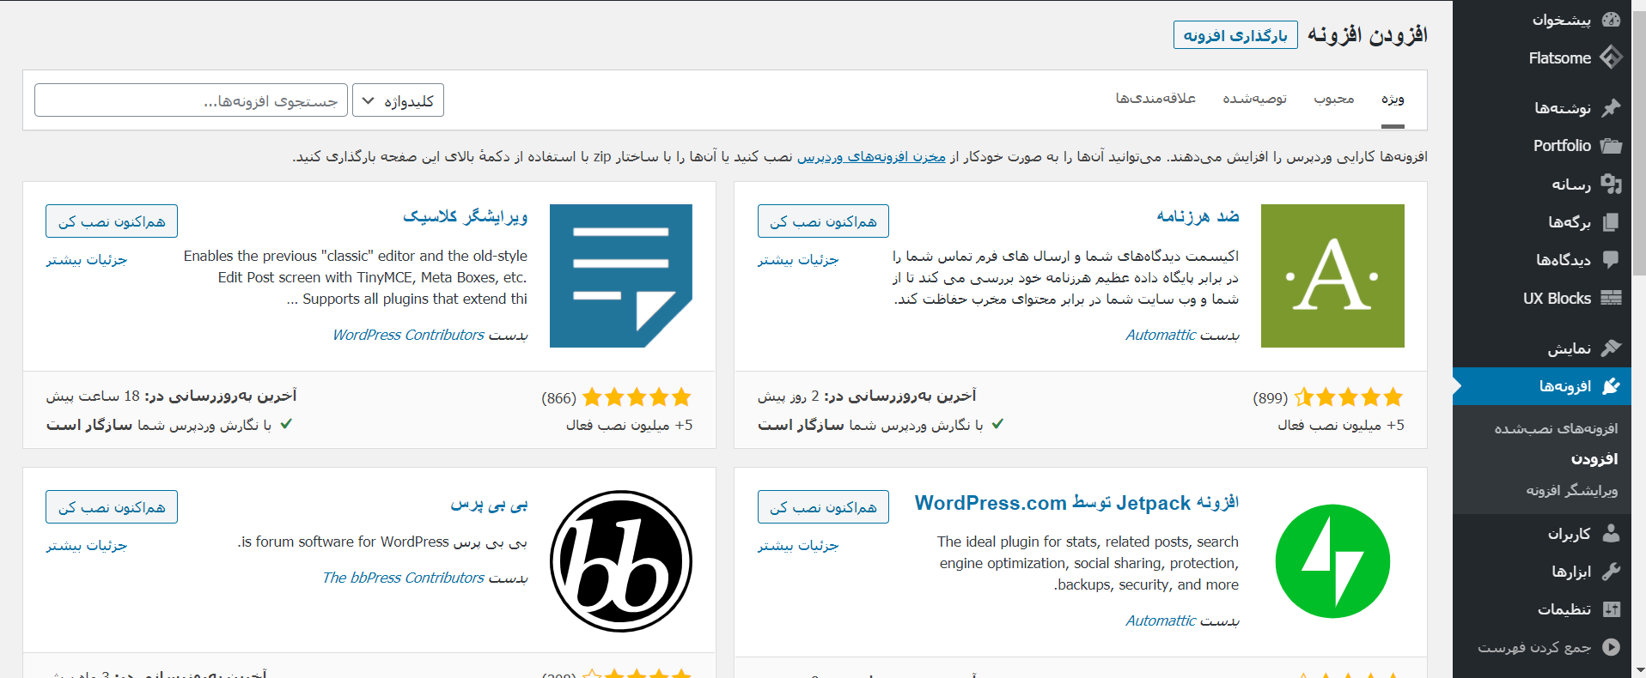Click the bbPress plugin logo
Screen dimensions: 1646x678
[x=621, y=561]
